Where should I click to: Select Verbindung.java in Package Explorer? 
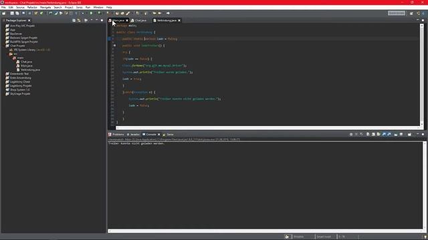(x=30, y=69)
